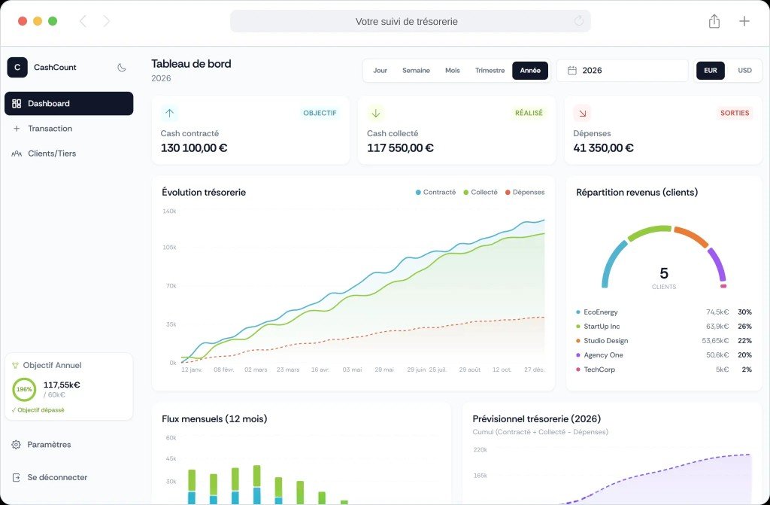Switch to the Trimestre period tab

pos(490,71)
